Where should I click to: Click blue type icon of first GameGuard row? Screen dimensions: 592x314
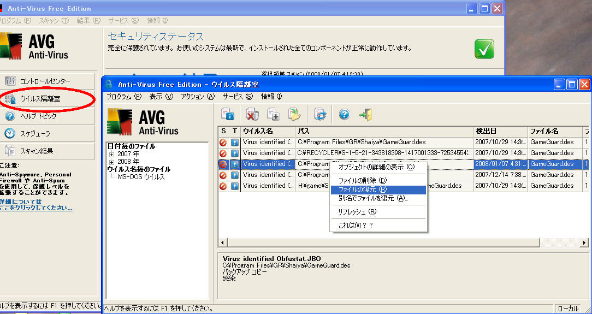[235, 143]
